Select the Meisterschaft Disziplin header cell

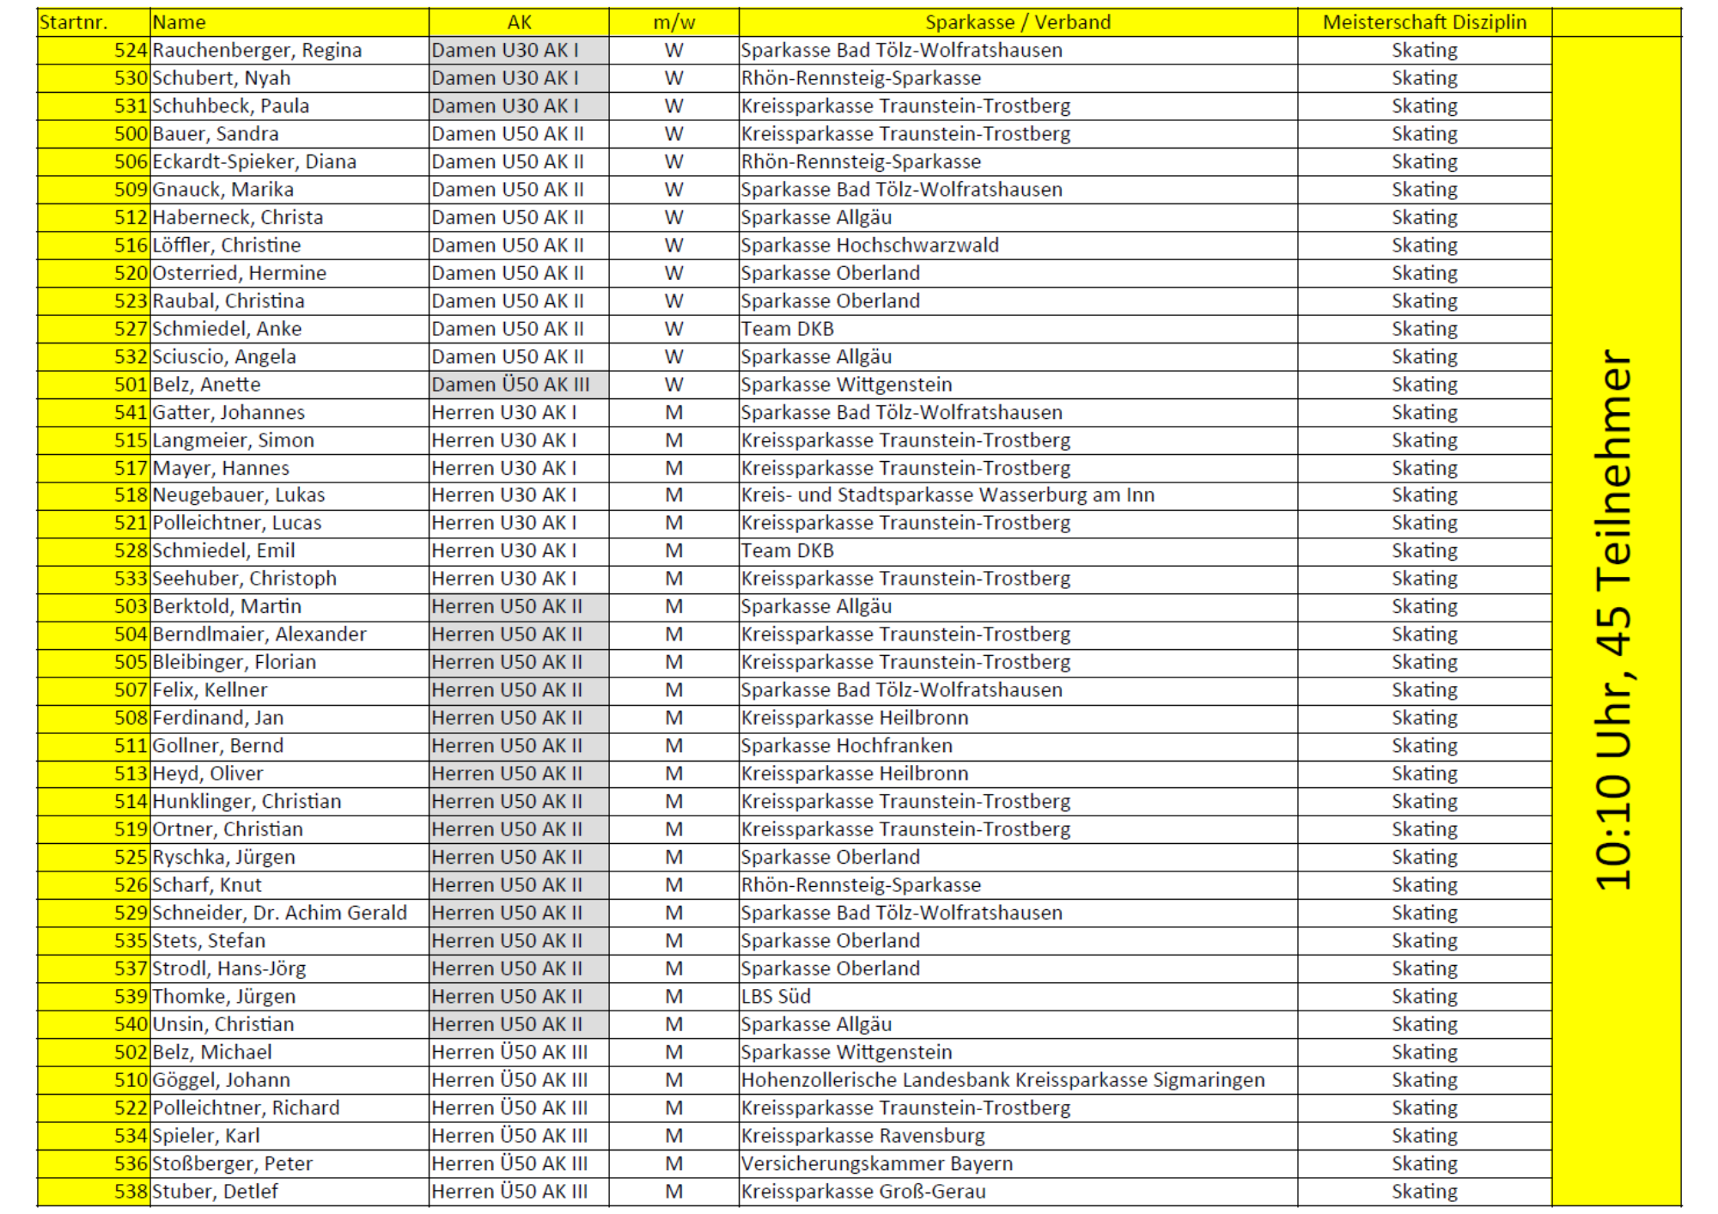pos(1424,22)
